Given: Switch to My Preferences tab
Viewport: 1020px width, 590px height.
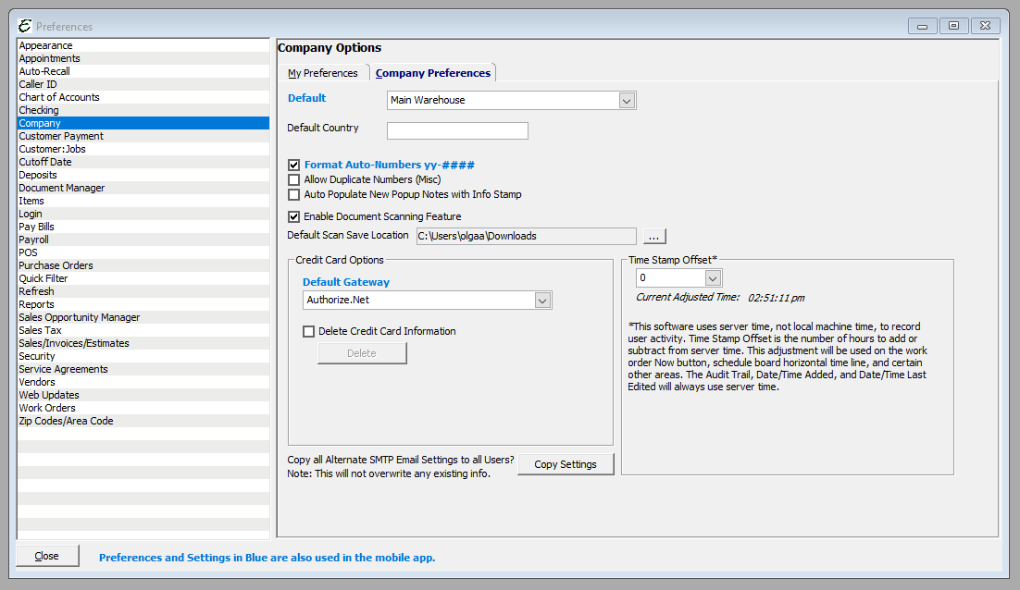Looking at the screenshot, I should point(323,73).
